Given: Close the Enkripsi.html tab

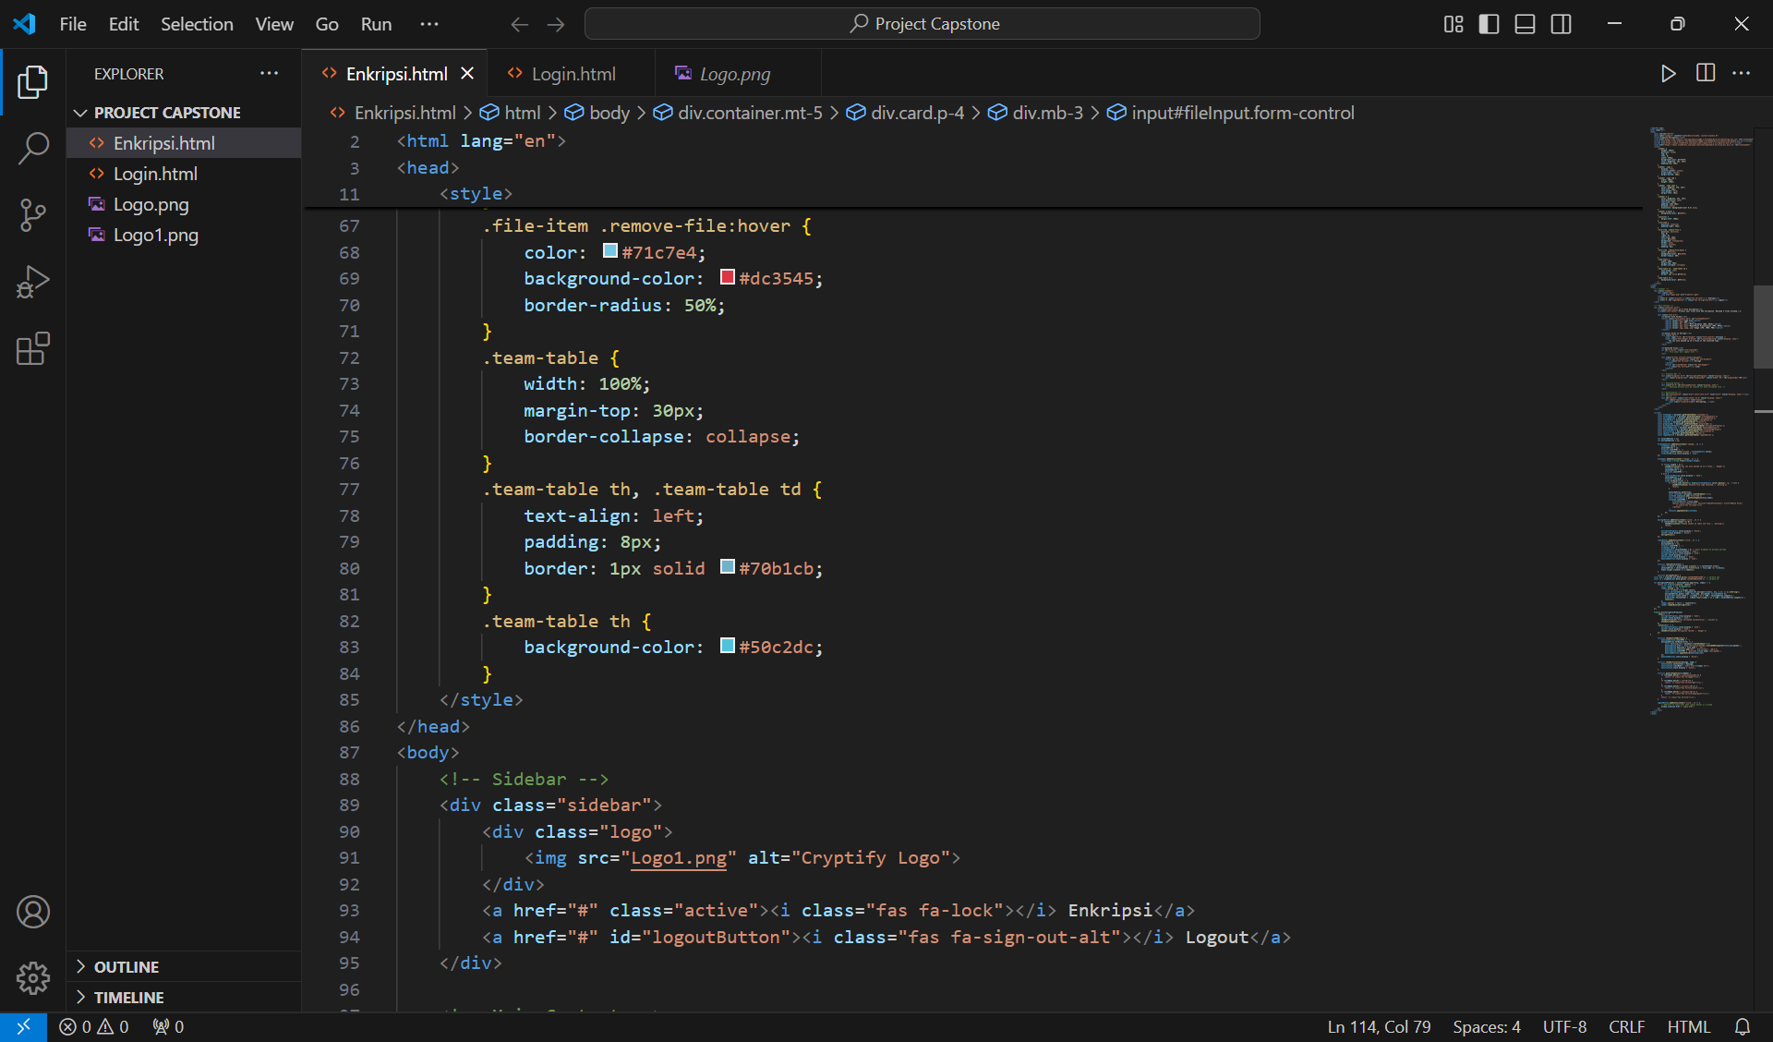Looking at the screenshot, I should (x=467, y=74).
